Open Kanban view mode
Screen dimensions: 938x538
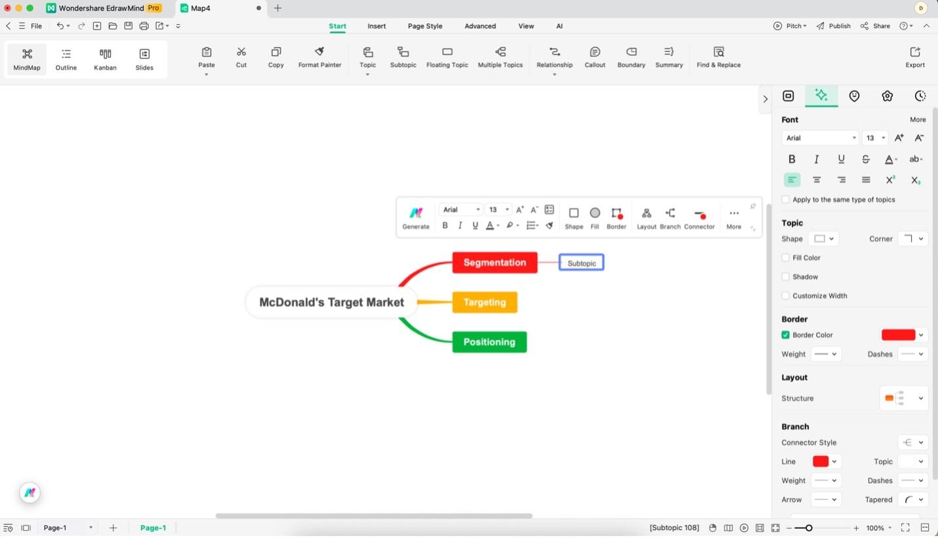pyautogui.click(x=105, y=59)
